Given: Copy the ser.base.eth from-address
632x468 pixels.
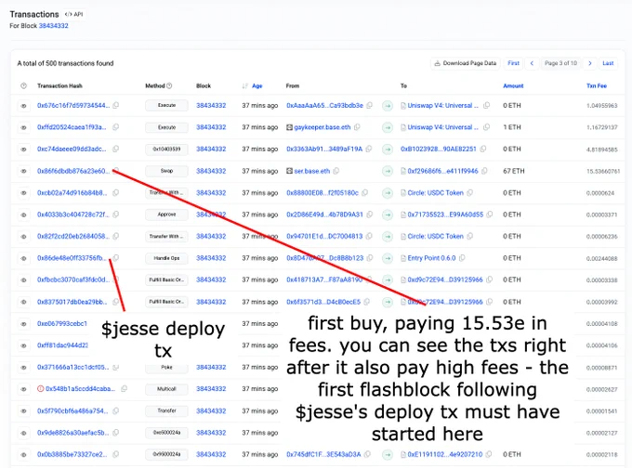Looking at the screenshot, I should 336,171.
